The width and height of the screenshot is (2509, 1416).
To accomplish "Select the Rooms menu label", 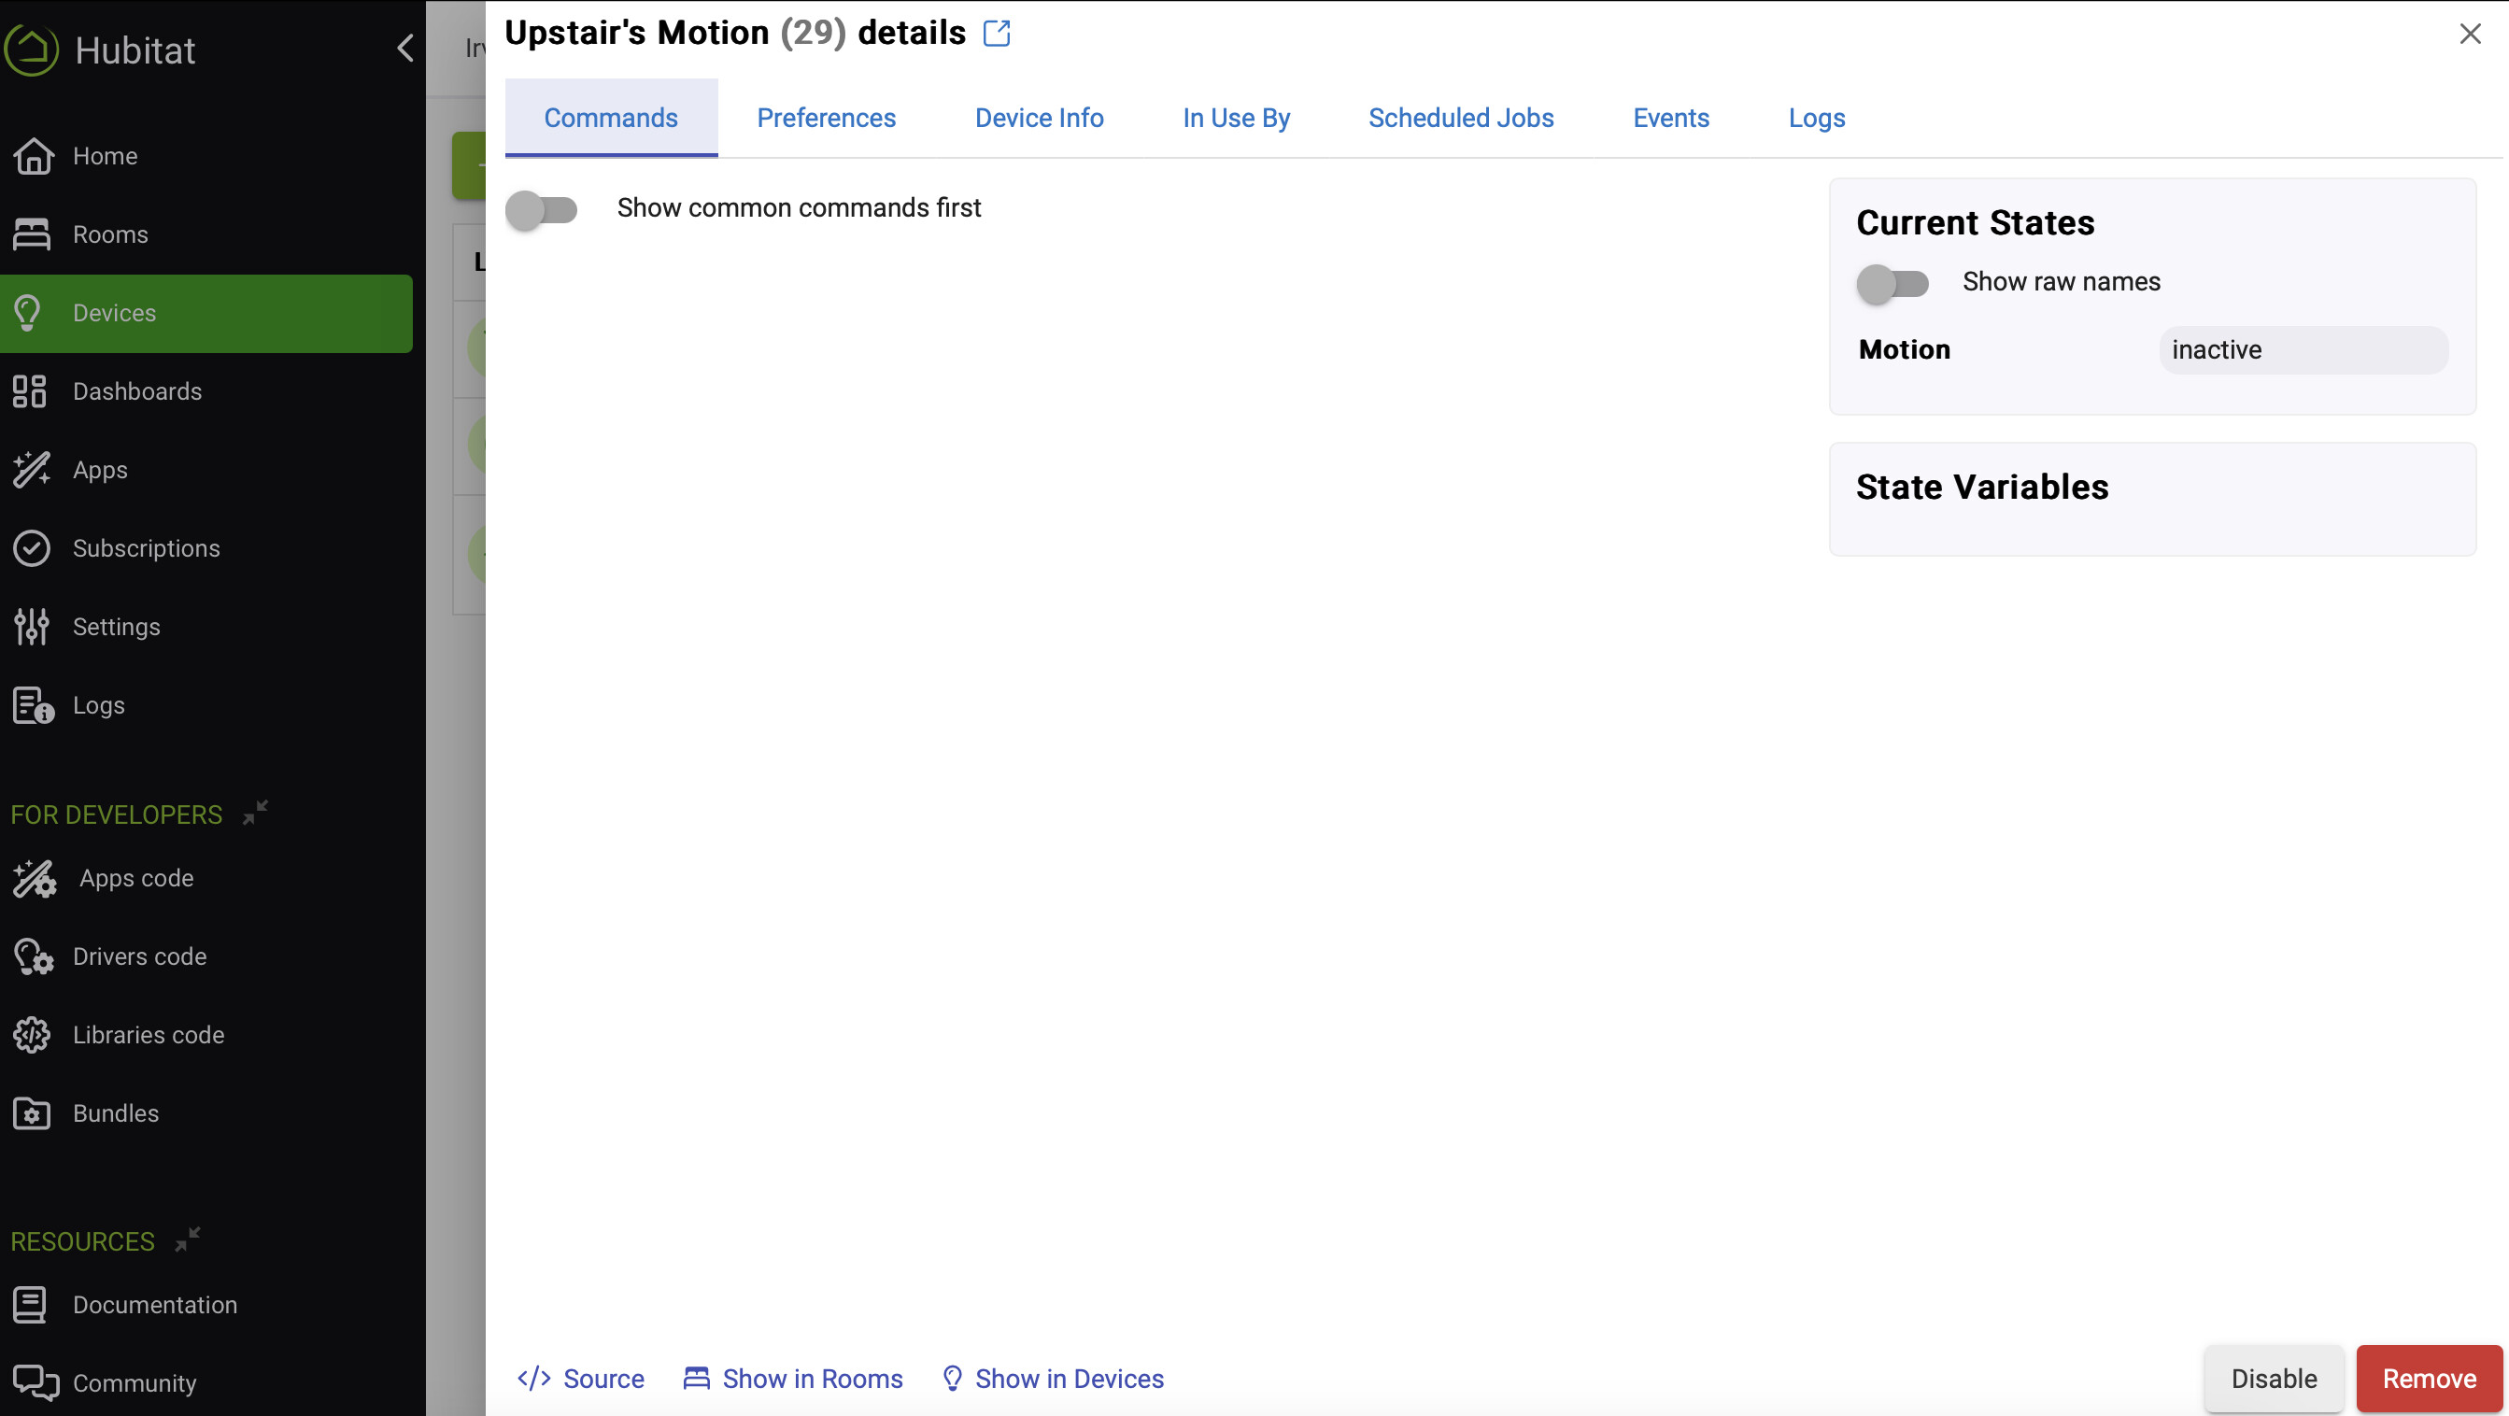I will (x=110, y=234).
